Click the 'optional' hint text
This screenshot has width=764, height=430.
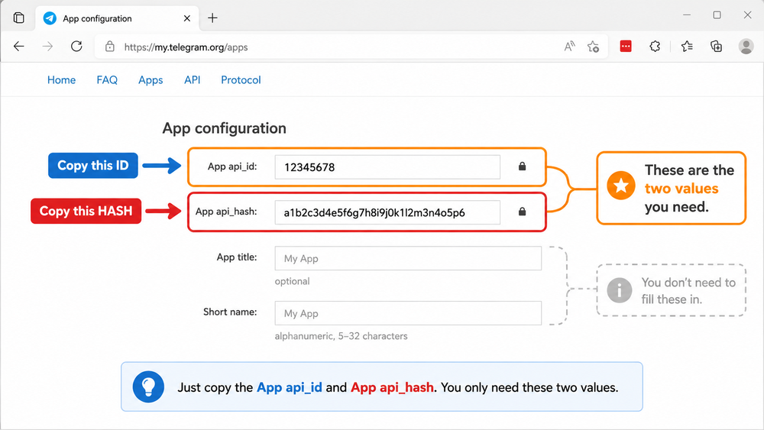point(292,281)
